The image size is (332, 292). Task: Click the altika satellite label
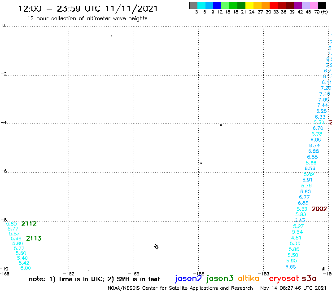(x=249, y=278)
